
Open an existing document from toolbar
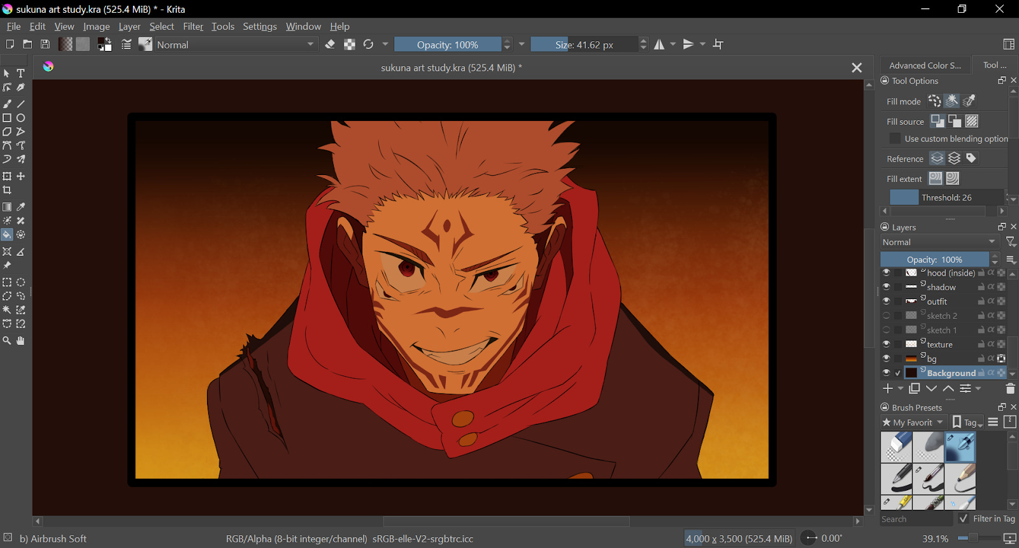click(27, 44)
